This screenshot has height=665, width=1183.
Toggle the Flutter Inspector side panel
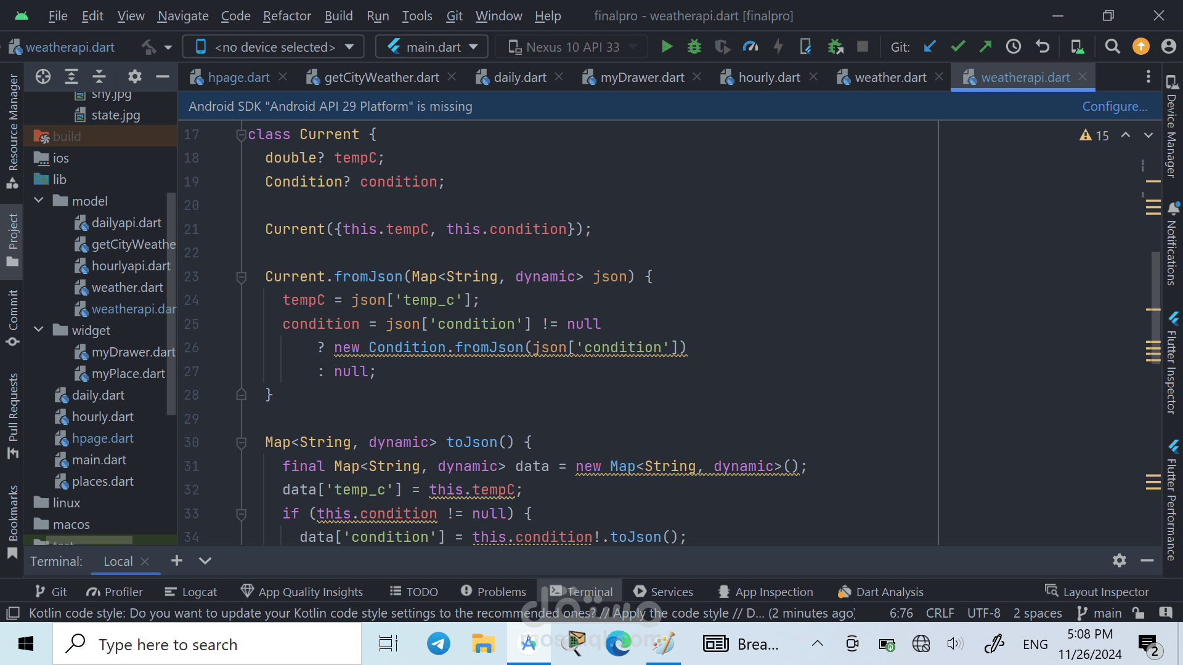coord(1171,363)
